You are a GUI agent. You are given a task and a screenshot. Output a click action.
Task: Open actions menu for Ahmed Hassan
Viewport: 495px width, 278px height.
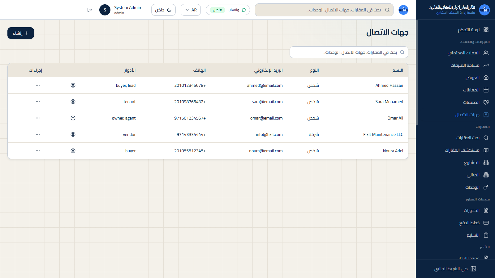38,85
